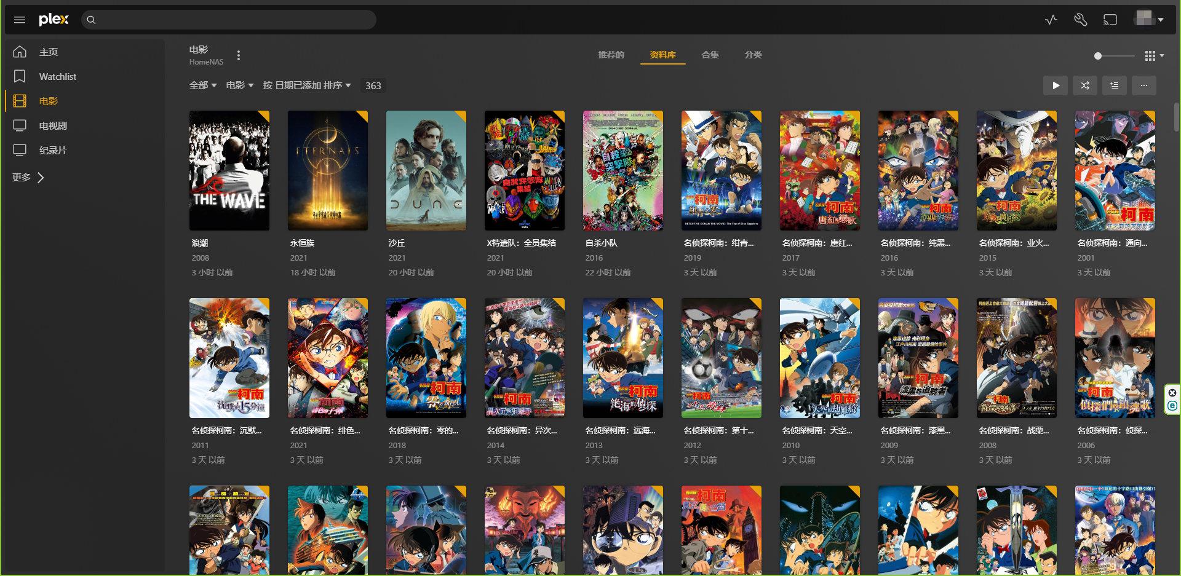Open the hamburger navigation menu

point(20,20)
